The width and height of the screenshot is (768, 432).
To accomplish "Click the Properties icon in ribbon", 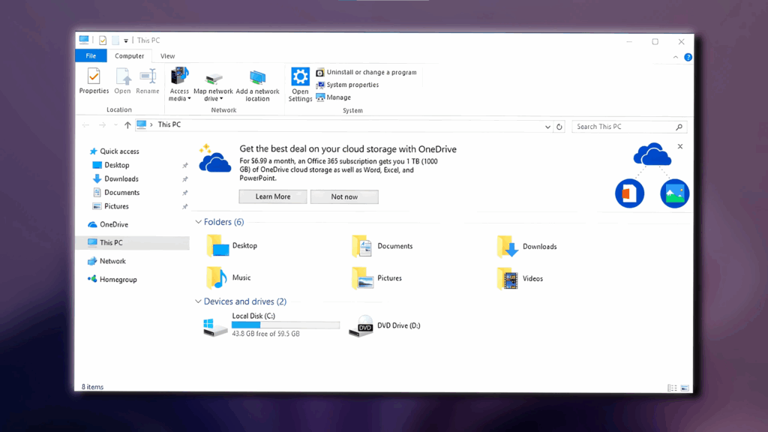I will pos(94,76).
